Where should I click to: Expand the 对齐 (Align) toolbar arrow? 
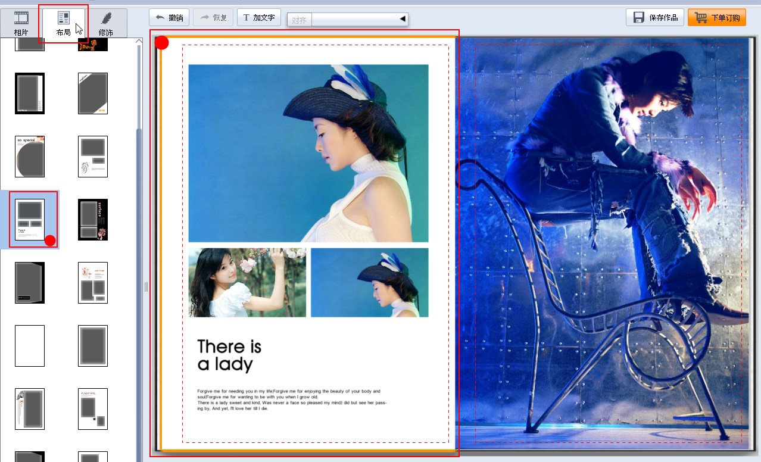[403, 20]
